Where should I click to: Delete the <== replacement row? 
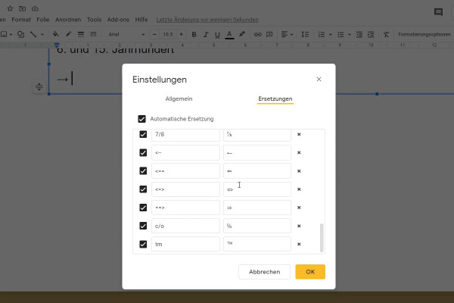(x=299, y=171)
